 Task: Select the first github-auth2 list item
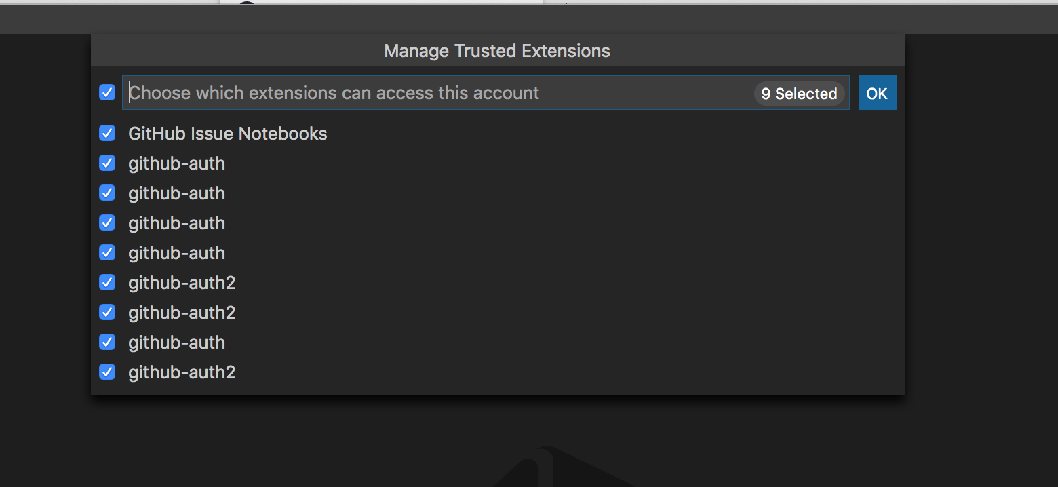[182, 282]
